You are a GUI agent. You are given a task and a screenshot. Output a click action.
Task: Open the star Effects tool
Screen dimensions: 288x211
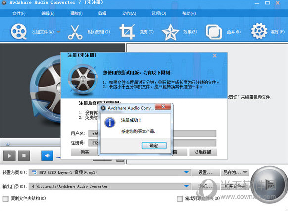170,32
